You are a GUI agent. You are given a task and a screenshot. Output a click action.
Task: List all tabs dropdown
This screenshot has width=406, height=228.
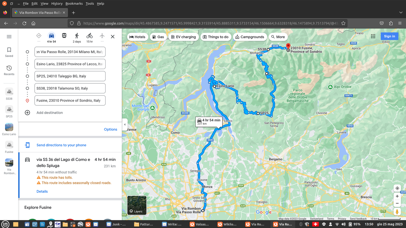(x=401, y=13)
